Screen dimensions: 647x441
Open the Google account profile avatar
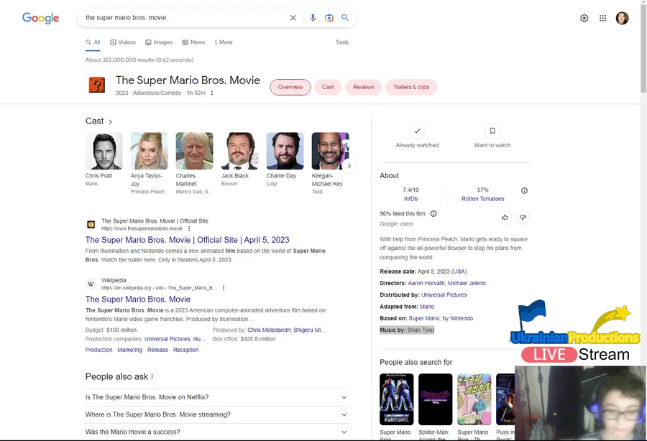623,18
